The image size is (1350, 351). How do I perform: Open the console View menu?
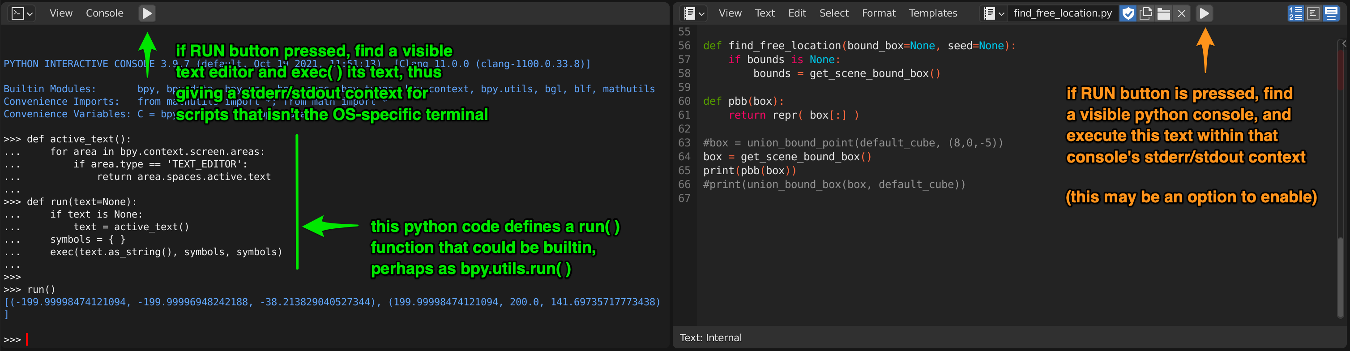[x=61, y=13]
